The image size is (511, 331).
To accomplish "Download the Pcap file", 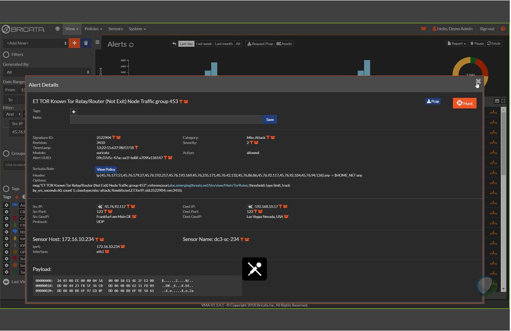I will pyautogui.click(x=433, y=101).
